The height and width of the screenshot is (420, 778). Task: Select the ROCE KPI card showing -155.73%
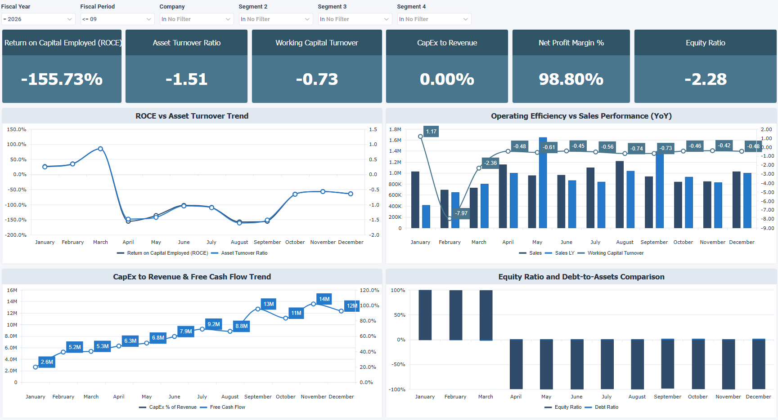click(62, 66)
